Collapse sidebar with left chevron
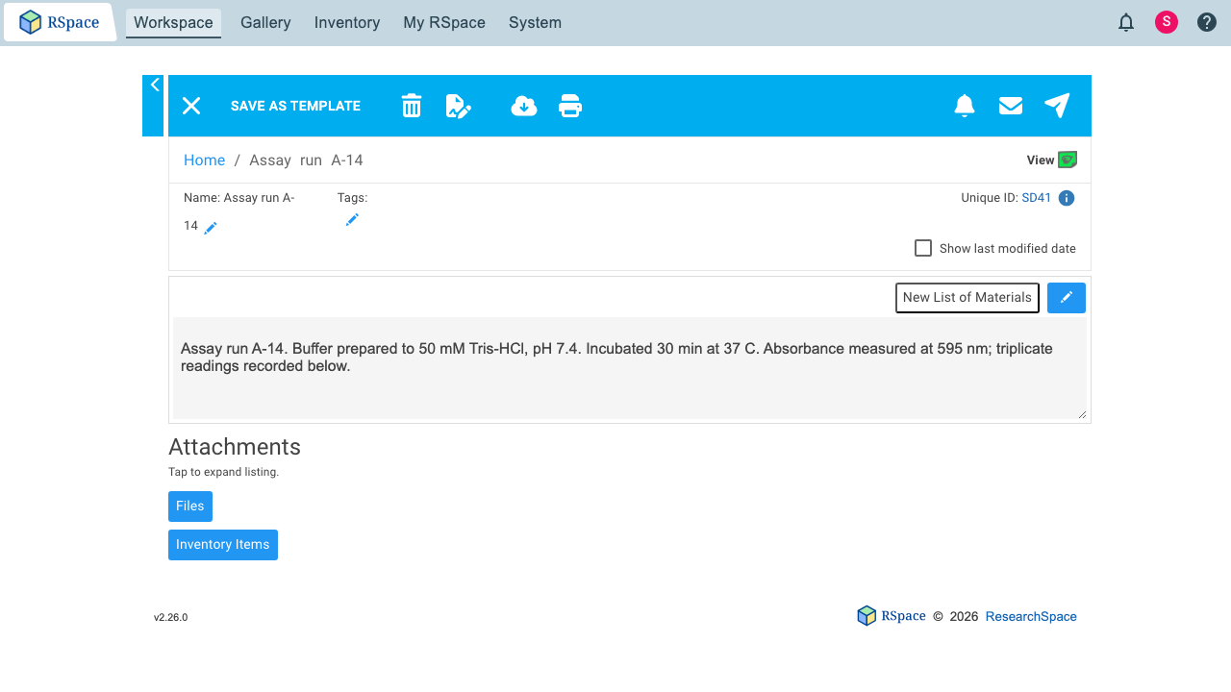This screenshot has width=1231, height=692. pyautogui.click(x=154, y=86)
